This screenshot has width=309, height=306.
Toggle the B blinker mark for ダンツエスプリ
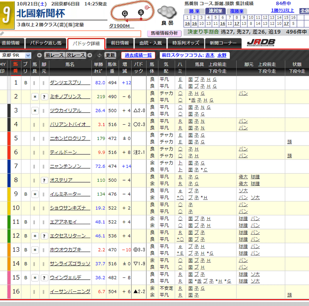[x=25, y=82]
